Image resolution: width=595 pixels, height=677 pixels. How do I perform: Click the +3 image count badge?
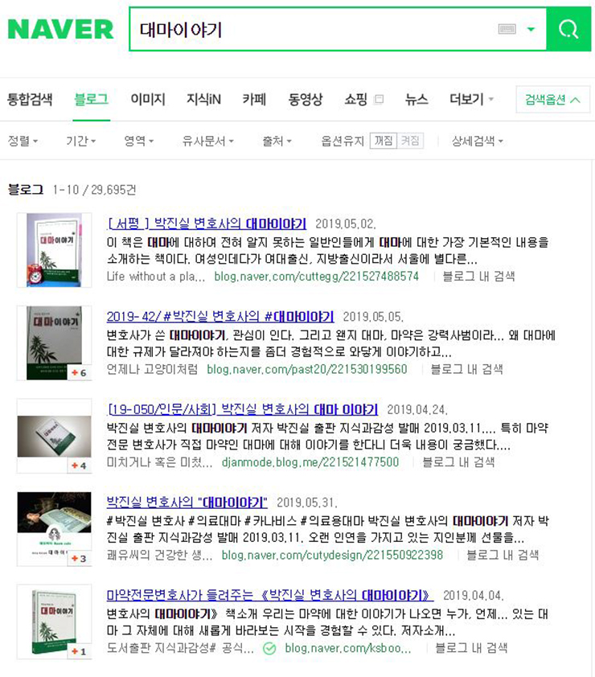tap(79, 558)
